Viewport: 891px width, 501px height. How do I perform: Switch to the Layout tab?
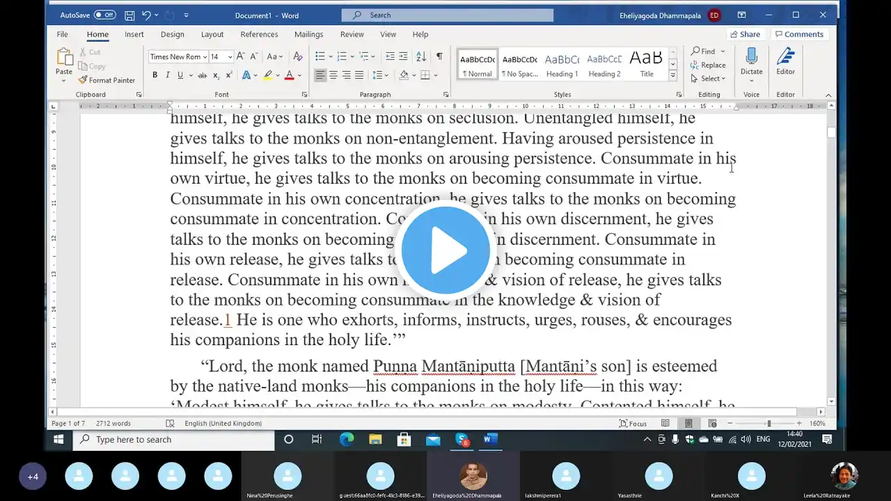point(212,34)
